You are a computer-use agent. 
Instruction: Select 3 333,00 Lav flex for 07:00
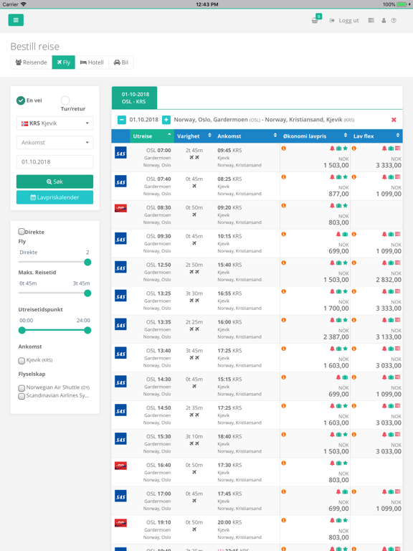coord(389,165)
